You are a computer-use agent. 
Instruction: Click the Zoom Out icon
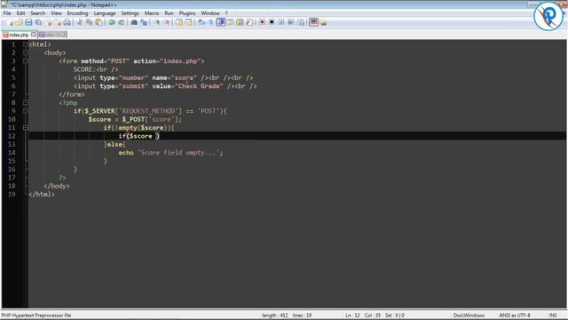click(167, 22)
